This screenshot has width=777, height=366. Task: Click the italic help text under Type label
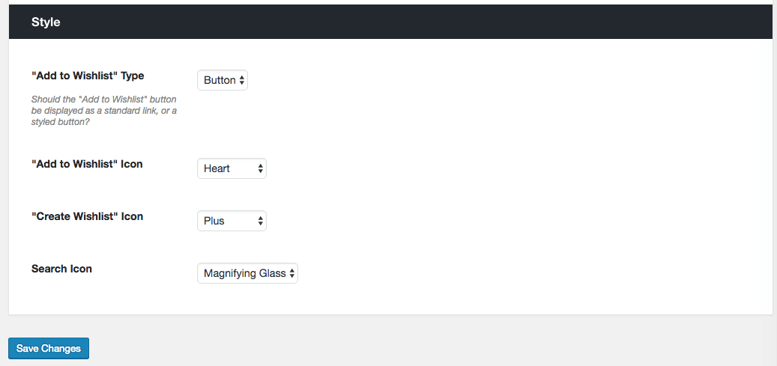(103, 109)
